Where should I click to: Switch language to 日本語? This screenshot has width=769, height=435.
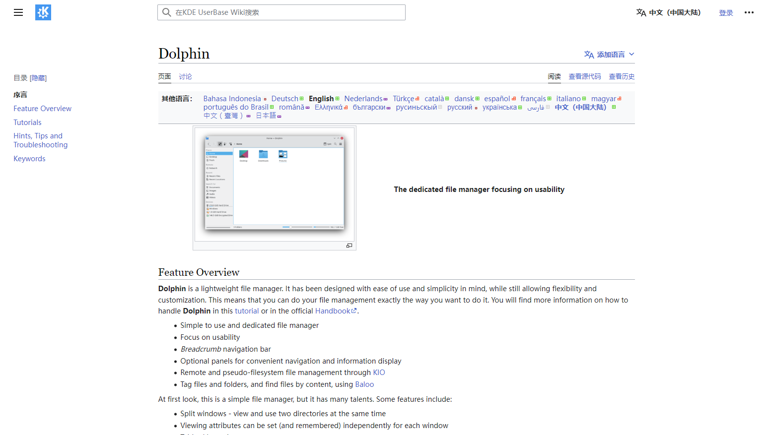(266, 116)
